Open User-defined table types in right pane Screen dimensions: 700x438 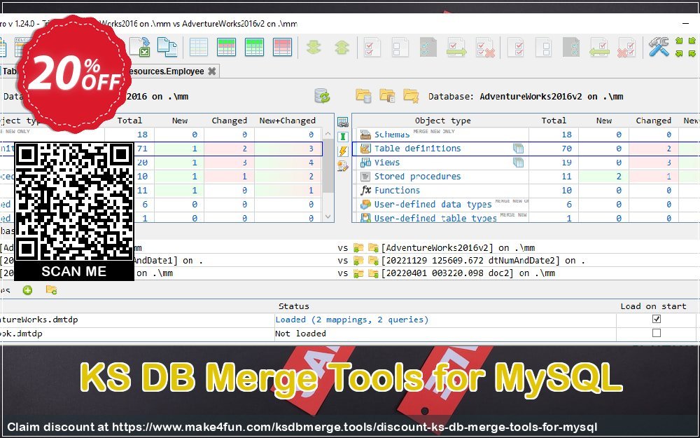(435, 218)
